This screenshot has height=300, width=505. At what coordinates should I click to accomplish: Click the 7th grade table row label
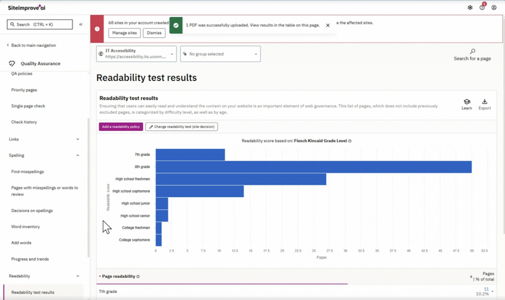[x=108, y=292]
